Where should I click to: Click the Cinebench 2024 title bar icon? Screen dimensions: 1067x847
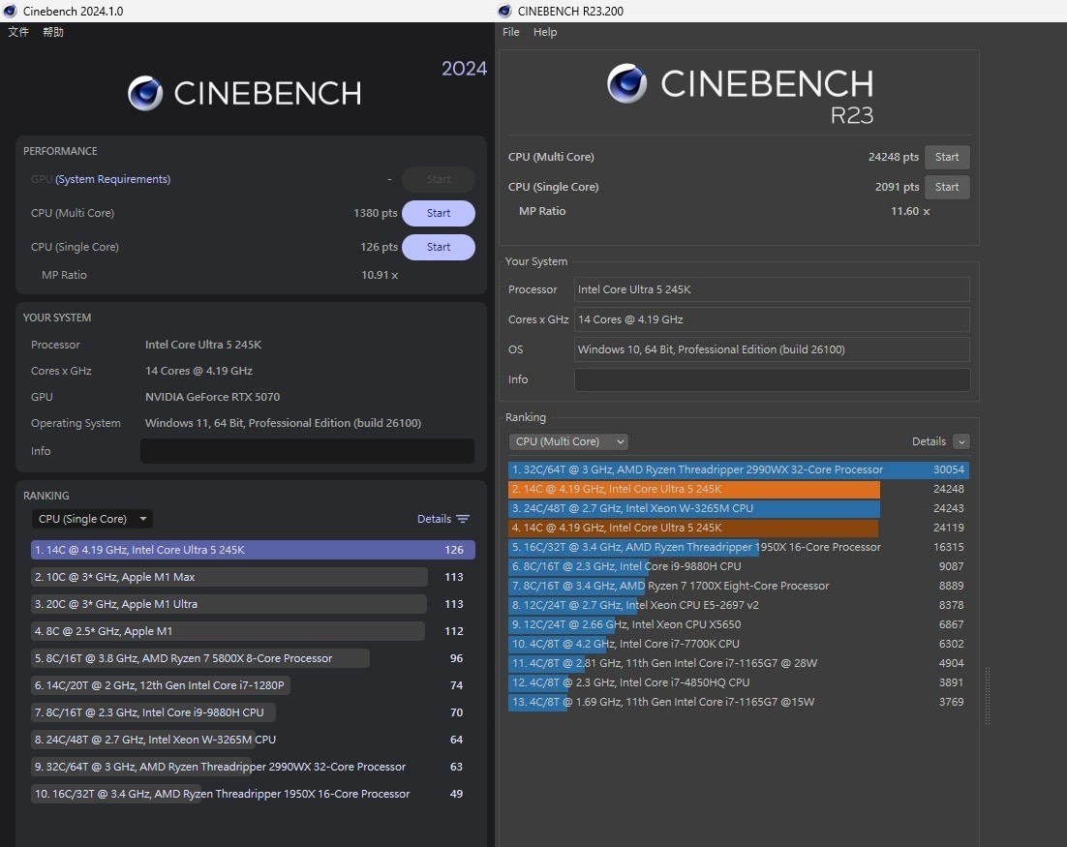click(11, 11)
